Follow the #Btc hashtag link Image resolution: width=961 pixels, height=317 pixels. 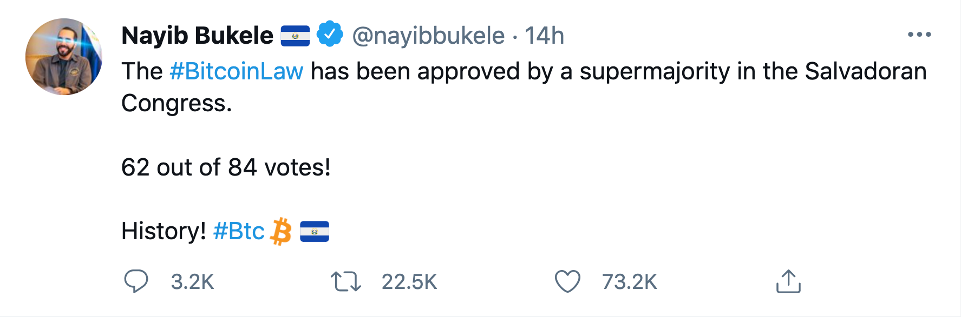point(238,232)
